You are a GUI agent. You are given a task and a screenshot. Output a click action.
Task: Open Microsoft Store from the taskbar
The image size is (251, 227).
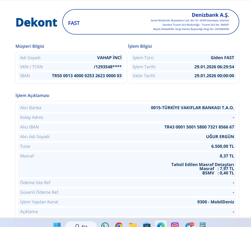coord(147,225)
